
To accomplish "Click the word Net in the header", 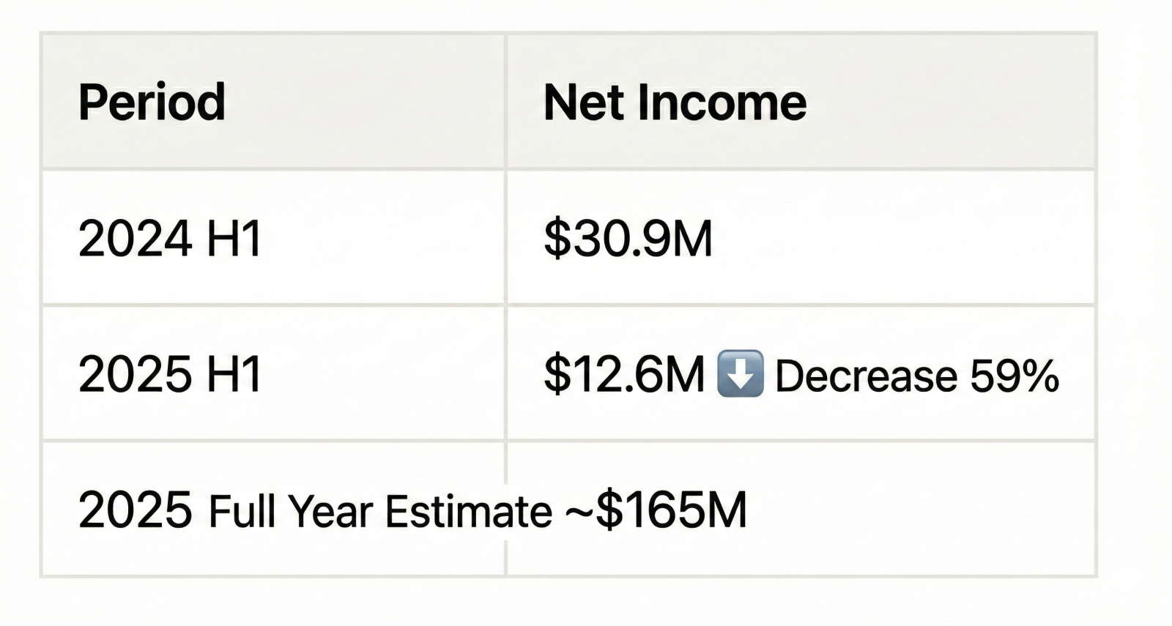I will [585, 102].
